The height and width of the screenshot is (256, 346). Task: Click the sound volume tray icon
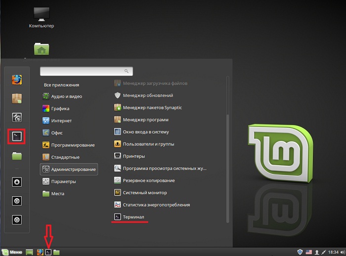(343, 252)
